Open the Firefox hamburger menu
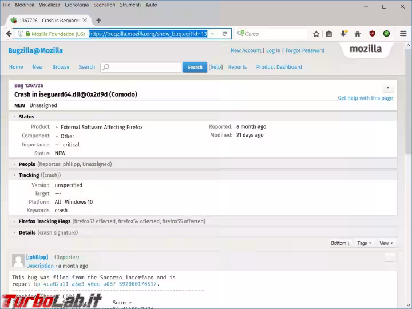 (x=403, y=34)
